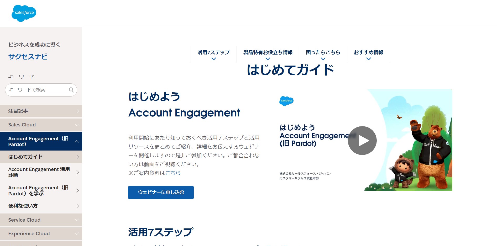Click the ビジネスを成功に導く tagline
The image size is (497, 246).
coord(34,45)
